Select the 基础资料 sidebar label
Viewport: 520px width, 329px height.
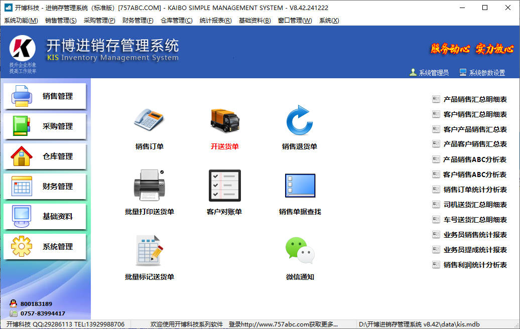(x=58, y=216)
